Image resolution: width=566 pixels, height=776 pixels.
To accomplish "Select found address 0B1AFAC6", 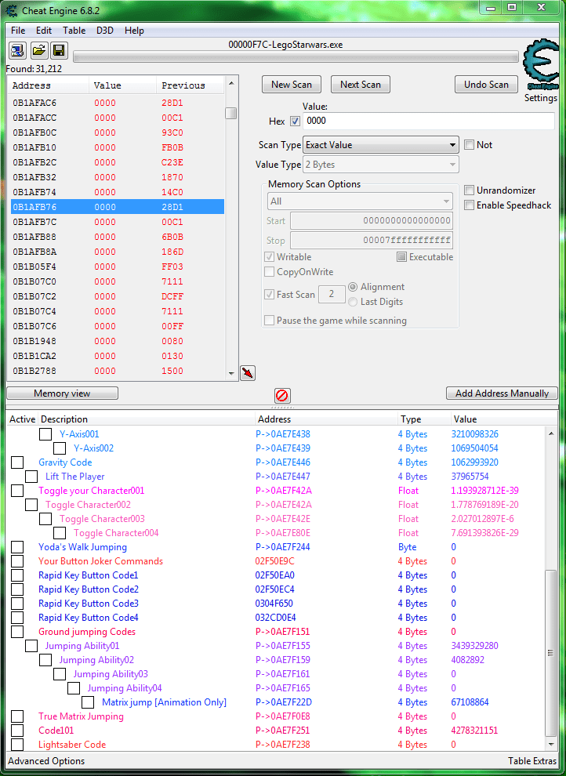I will [118, 103].
